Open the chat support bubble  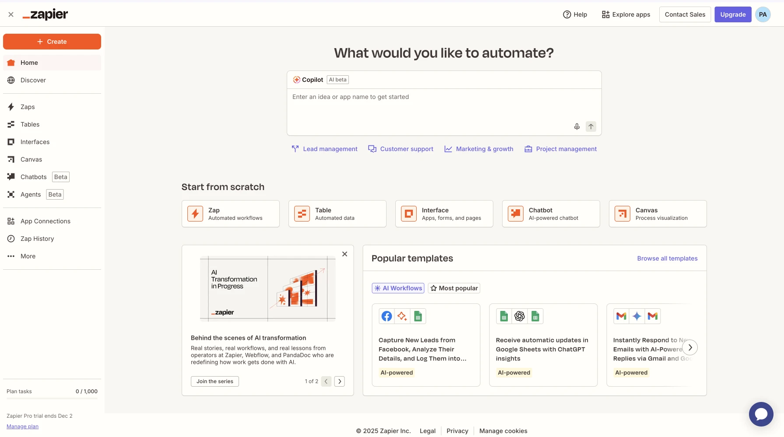coord(761,414)
